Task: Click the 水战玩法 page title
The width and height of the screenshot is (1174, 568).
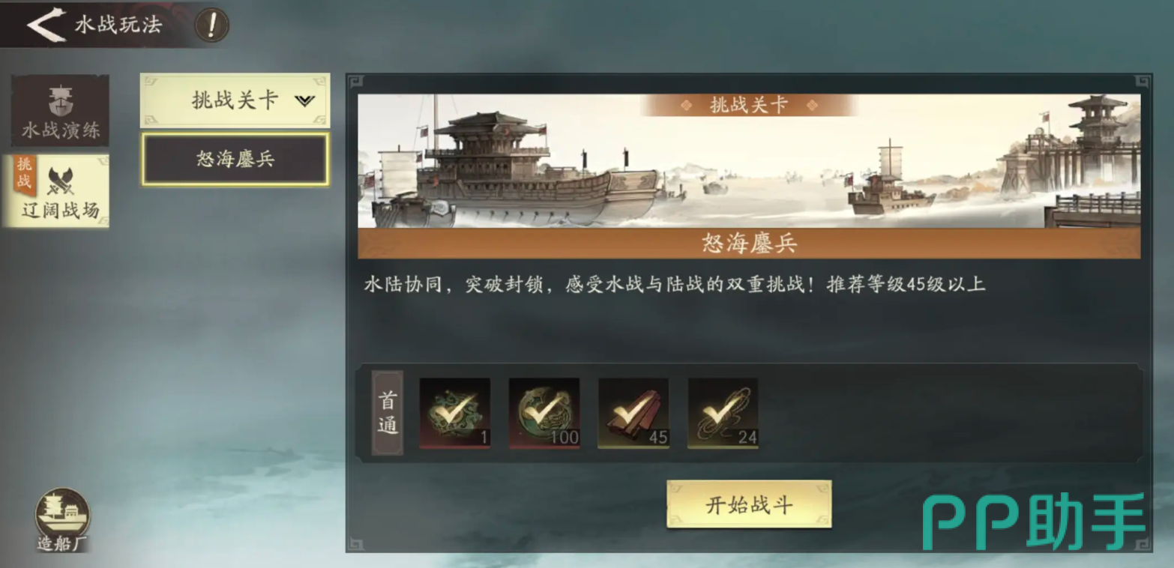Action: point(118,25)
